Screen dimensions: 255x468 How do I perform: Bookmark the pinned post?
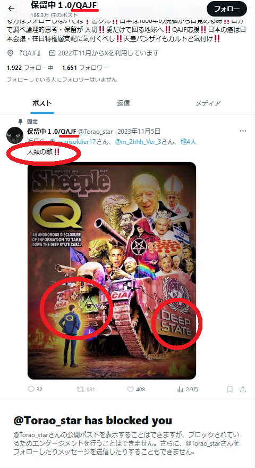[x=229, y=389]
